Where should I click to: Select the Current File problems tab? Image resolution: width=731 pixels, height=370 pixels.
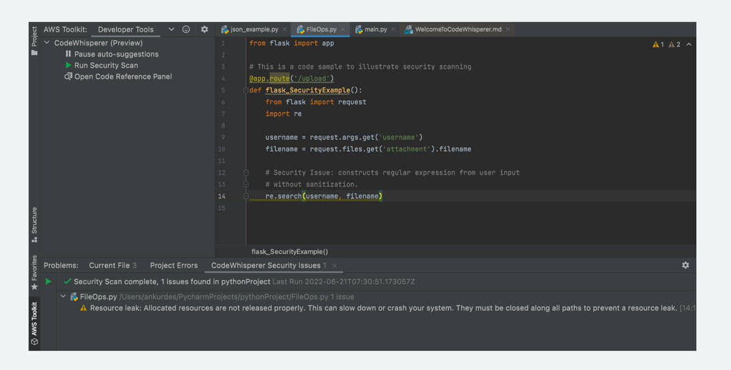(113, 265)
